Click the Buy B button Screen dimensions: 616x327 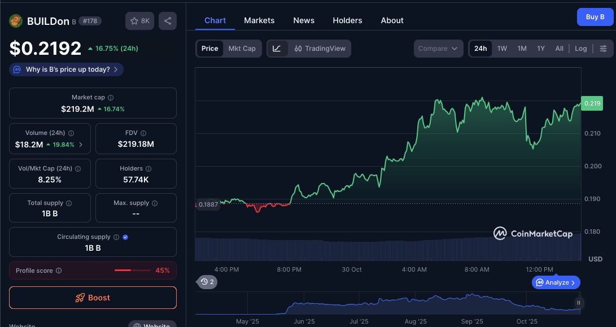595,17
